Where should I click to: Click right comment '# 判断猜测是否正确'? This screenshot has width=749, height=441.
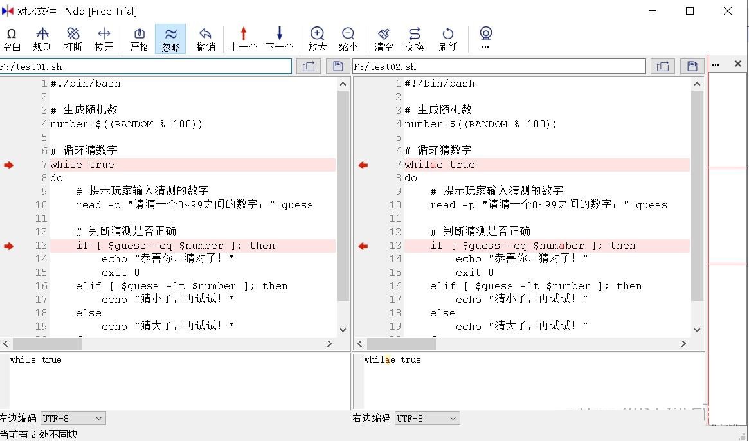tap(480, 231)
